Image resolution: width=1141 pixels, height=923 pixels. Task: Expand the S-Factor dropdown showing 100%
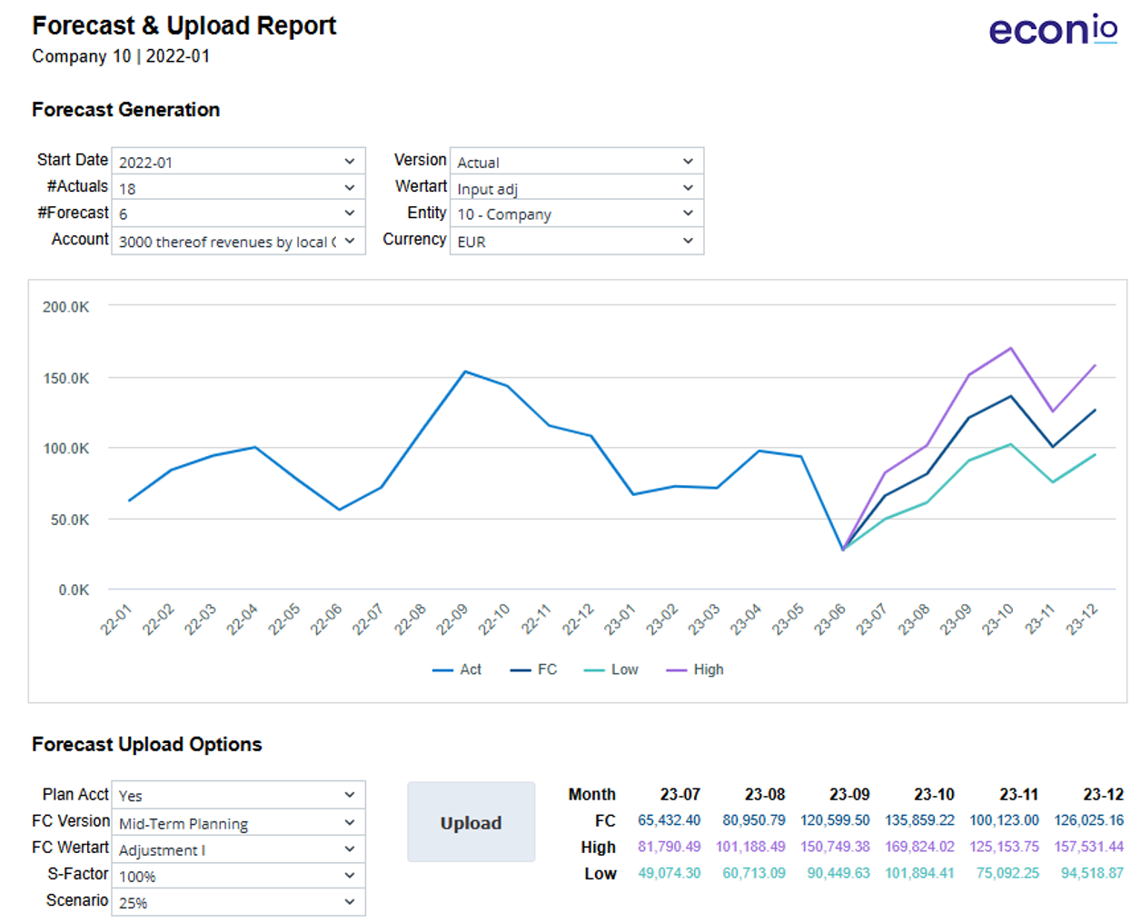(x=238, y=876)
